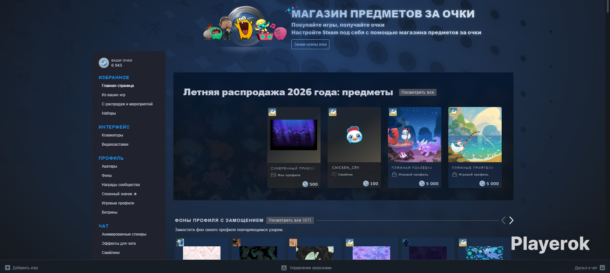This screenshot has width=610, height=273.
Task: Select С распродаж и мероприятий in sidebar
Action: coord(127,104)
